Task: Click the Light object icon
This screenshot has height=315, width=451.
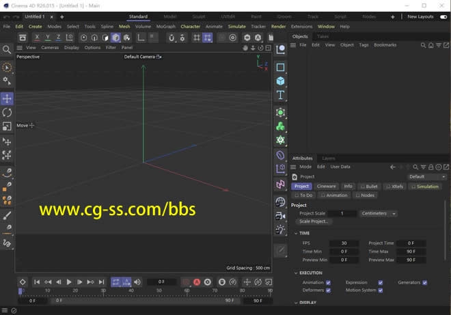Action: (280, 230)
